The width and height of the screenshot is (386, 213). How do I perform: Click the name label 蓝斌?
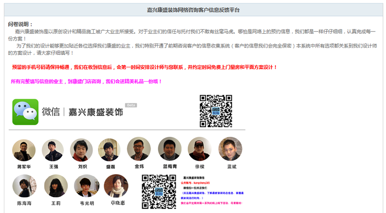pyautogui.click(x=232, y=167)
